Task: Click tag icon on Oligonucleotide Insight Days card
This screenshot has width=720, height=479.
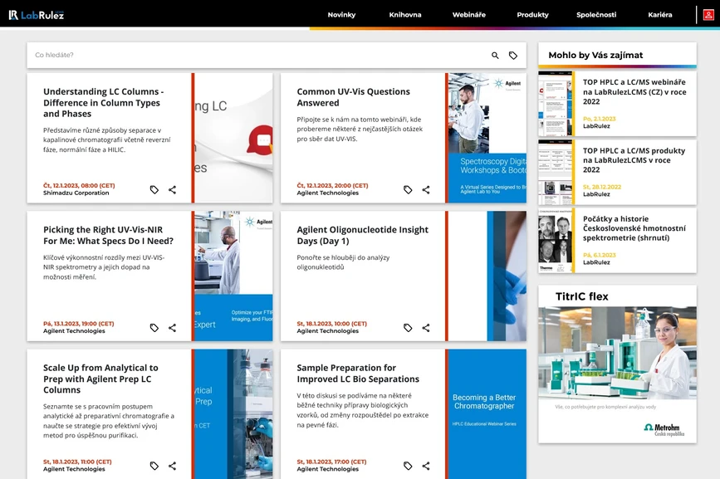Action: click(x=408, y=328)
